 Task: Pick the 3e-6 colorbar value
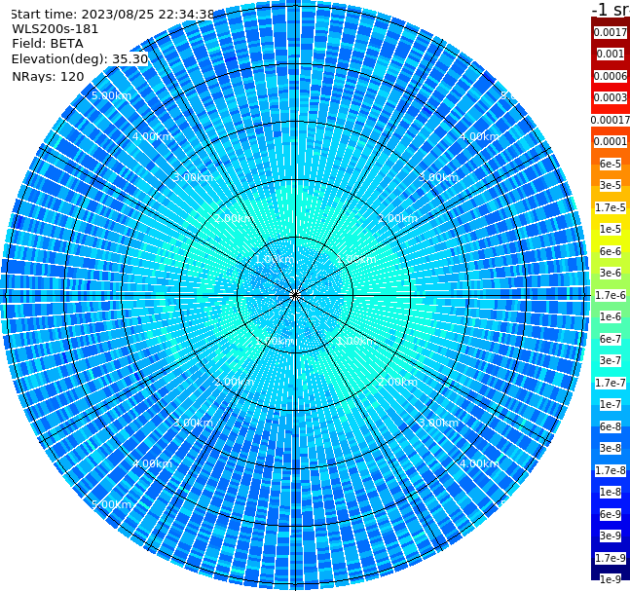[x=611, y=273]
